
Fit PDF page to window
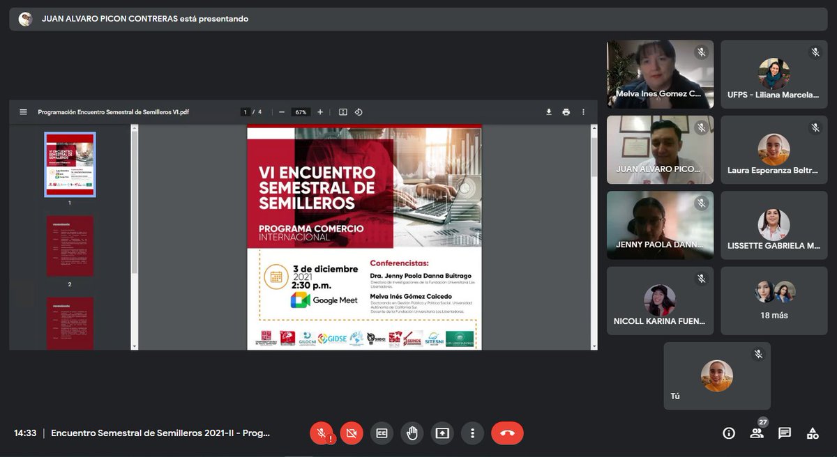342,111
